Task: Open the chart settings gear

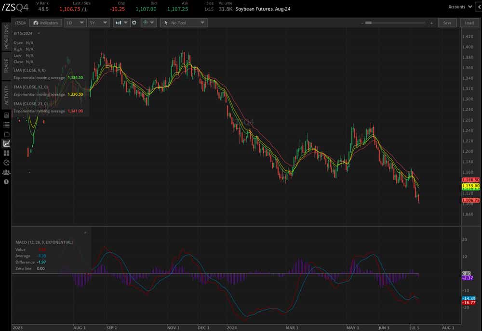Action: point(134,23)
